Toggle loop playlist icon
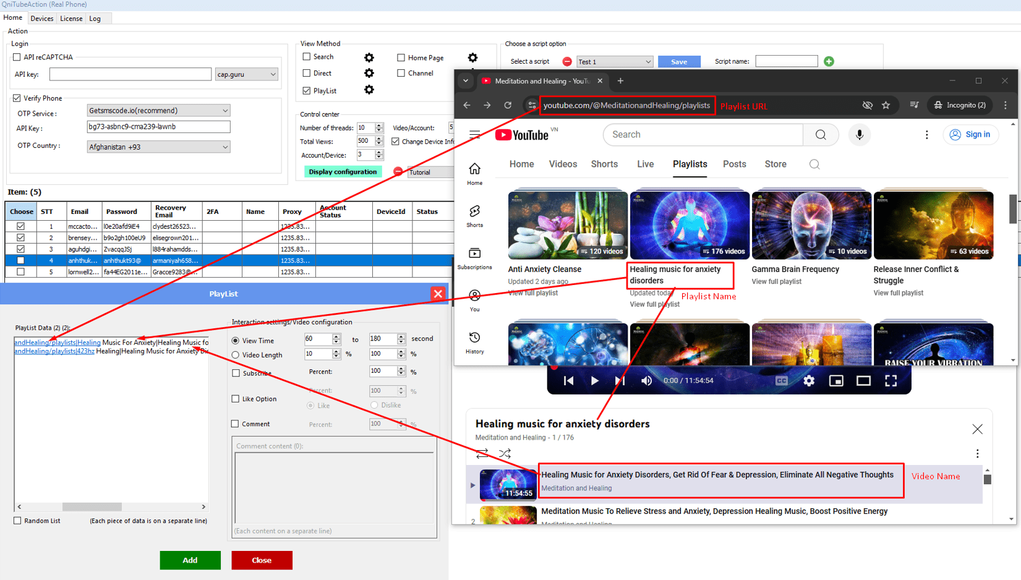This screenshot has height=580, width=1021. (x=482, y=453)
